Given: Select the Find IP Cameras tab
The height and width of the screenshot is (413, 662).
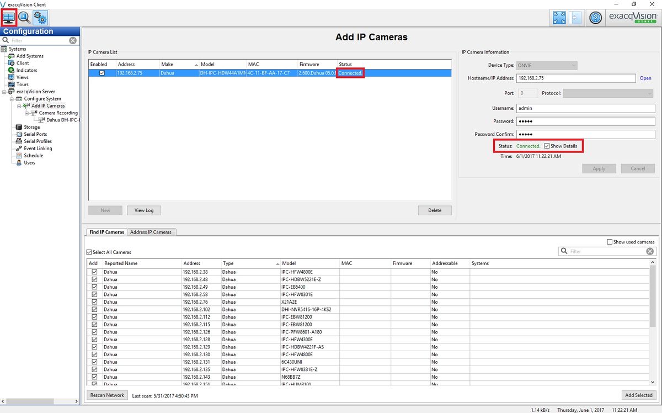Looking at the screenshot, I should pos(106,232).
